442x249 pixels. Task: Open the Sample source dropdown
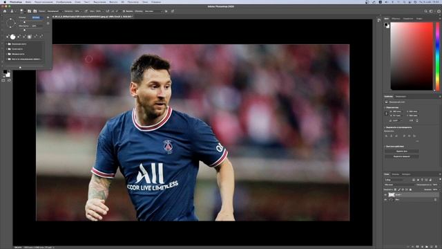point(153,11)
